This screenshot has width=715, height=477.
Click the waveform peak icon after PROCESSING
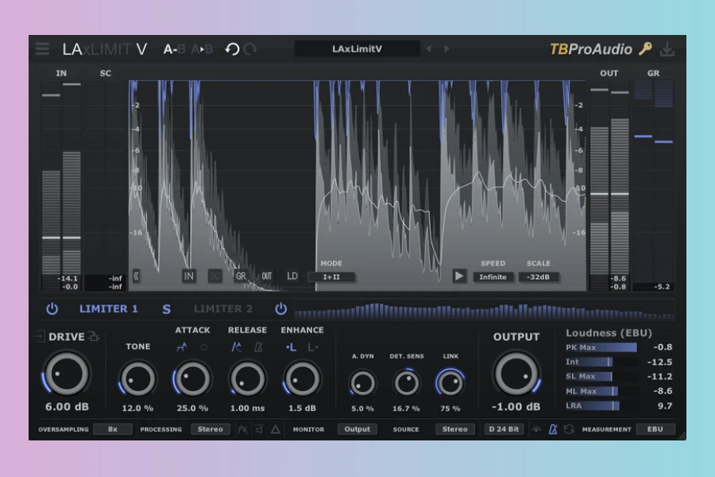click(242, 429)
